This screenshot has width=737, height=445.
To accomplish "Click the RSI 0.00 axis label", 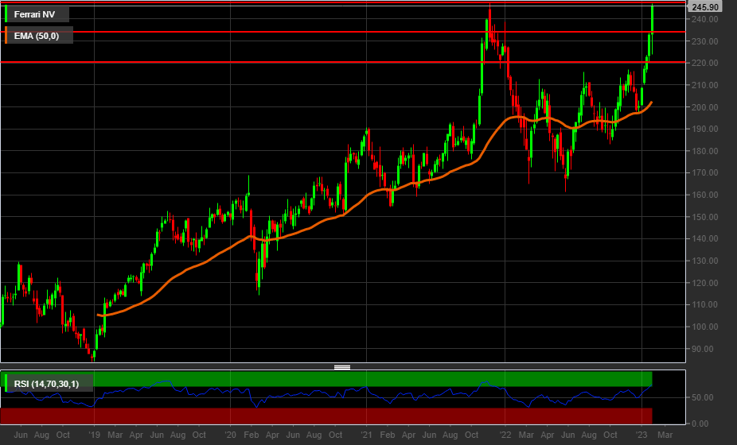I will 700,424.
